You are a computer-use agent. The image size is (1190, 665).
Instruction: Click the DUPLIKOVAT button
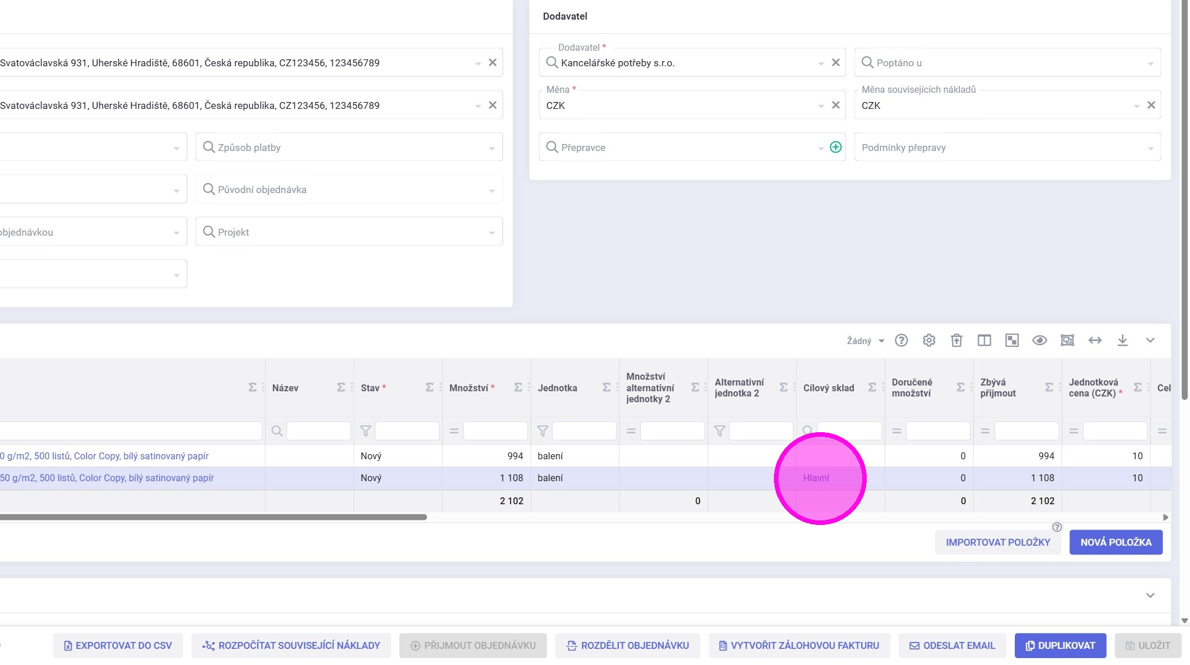click(1060, 645)
